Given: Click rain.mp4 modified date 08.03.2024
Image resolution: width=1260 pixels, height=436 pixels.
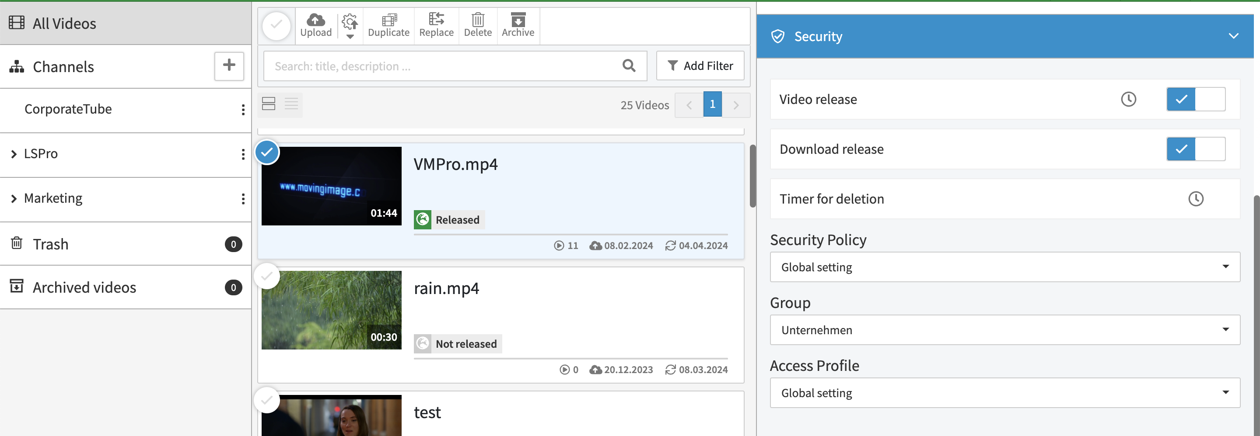Looking at the screenshot, I should [696, 370].
